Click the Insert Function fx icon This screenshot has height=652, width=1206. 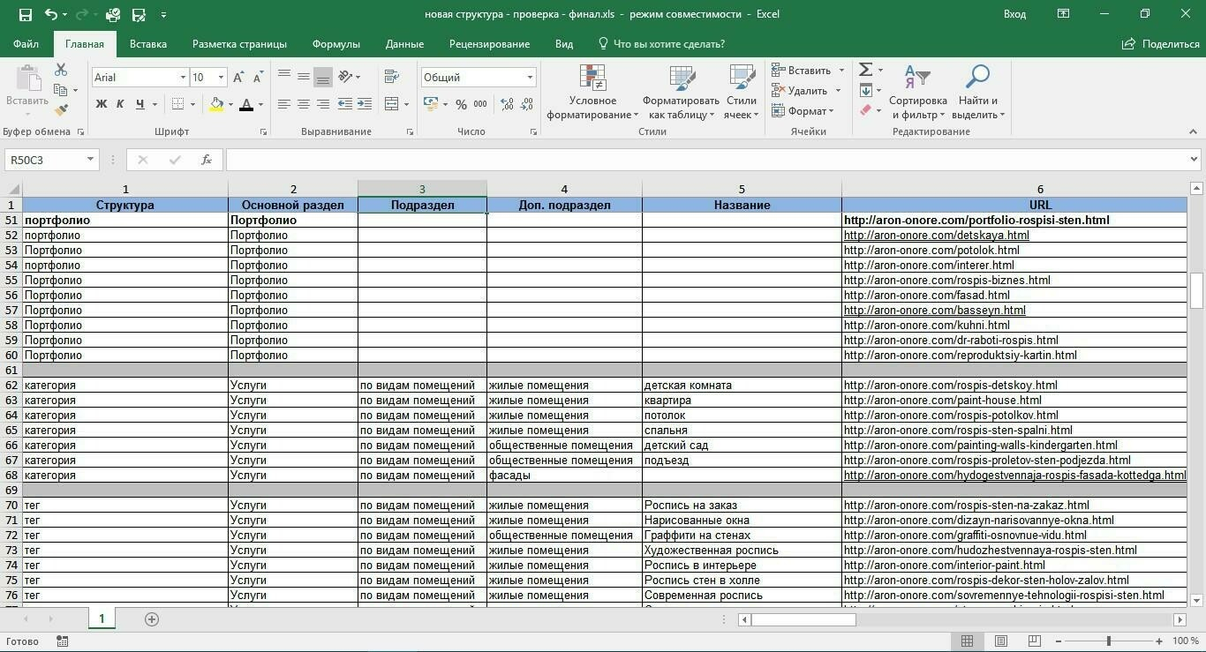206,160
